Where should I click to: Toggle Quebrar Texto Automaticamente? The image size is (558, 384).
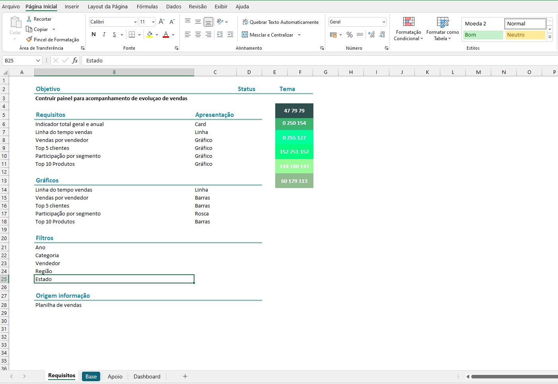[280, 22]
